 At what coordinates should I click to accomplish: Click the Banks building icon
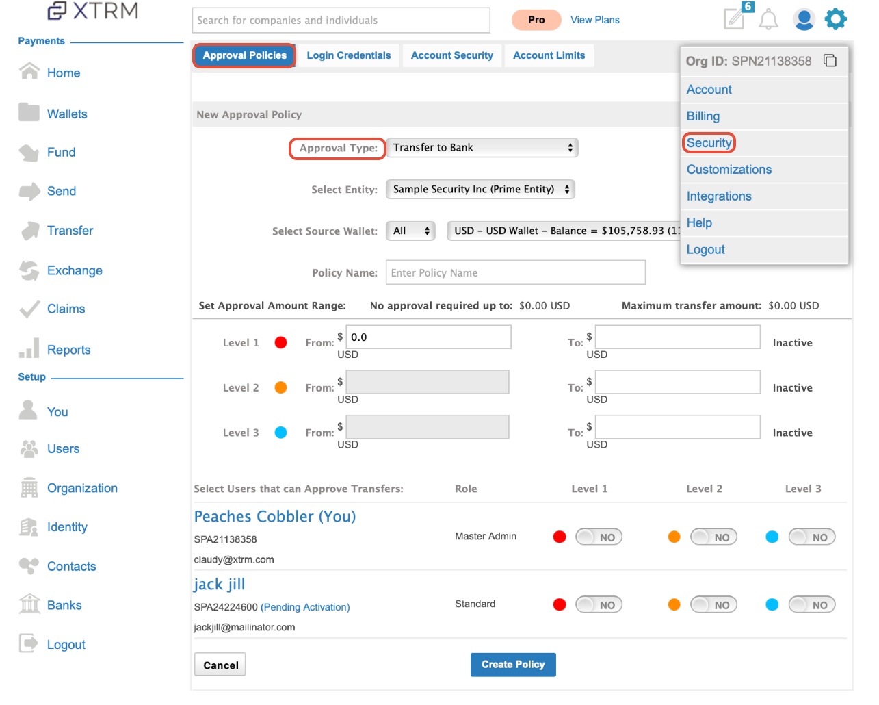point(29,604)
